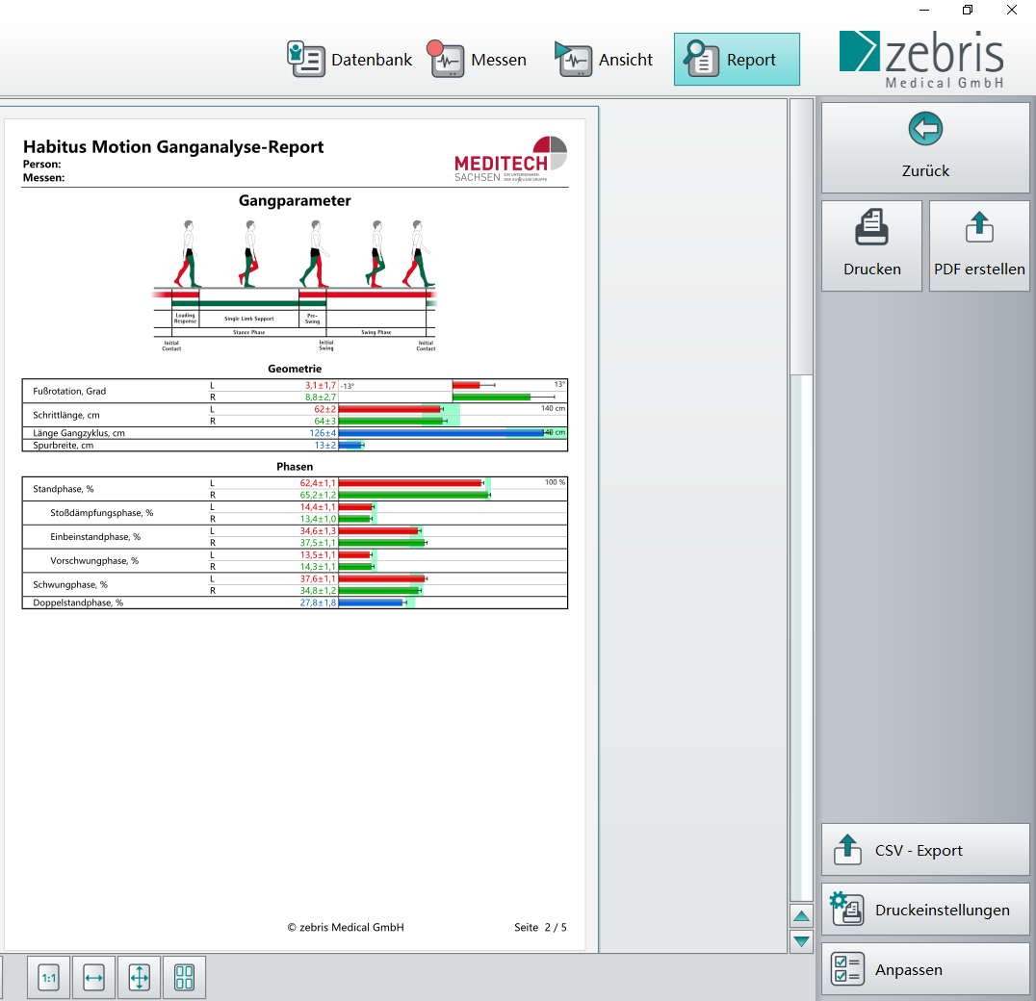Viewport: 1036px width, 1001px height.
Task: Click the Schwungphase, % row label
Action: pos(70,584)
